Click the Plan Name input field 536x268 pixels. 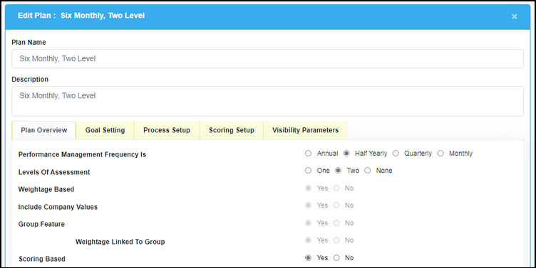268,58
